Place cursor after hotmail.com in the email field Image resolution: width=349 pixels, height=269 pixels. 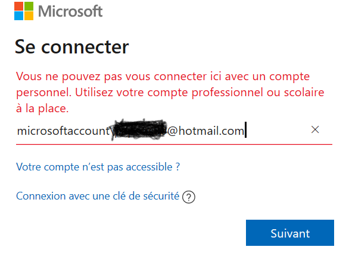(245, 131)
